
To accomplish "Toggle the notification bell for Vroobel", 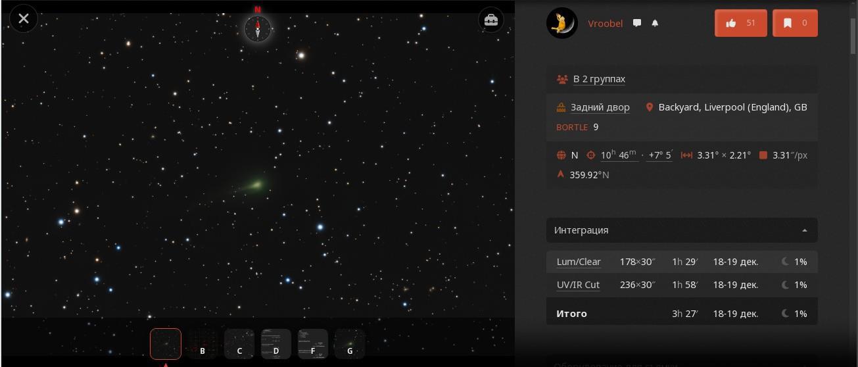I will click(x=655, y=23).
